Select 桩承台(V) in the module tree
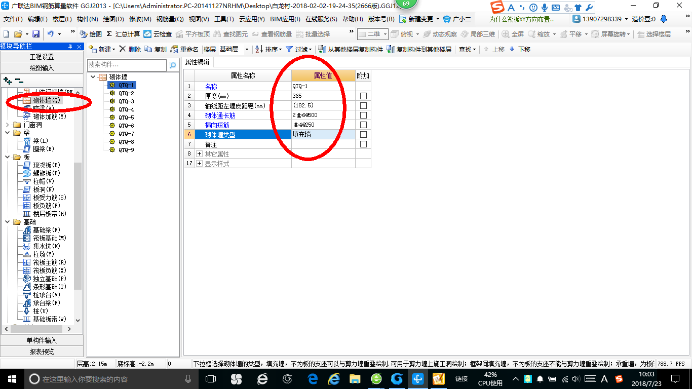The image size is (692, 389). [x=42, y=295]
